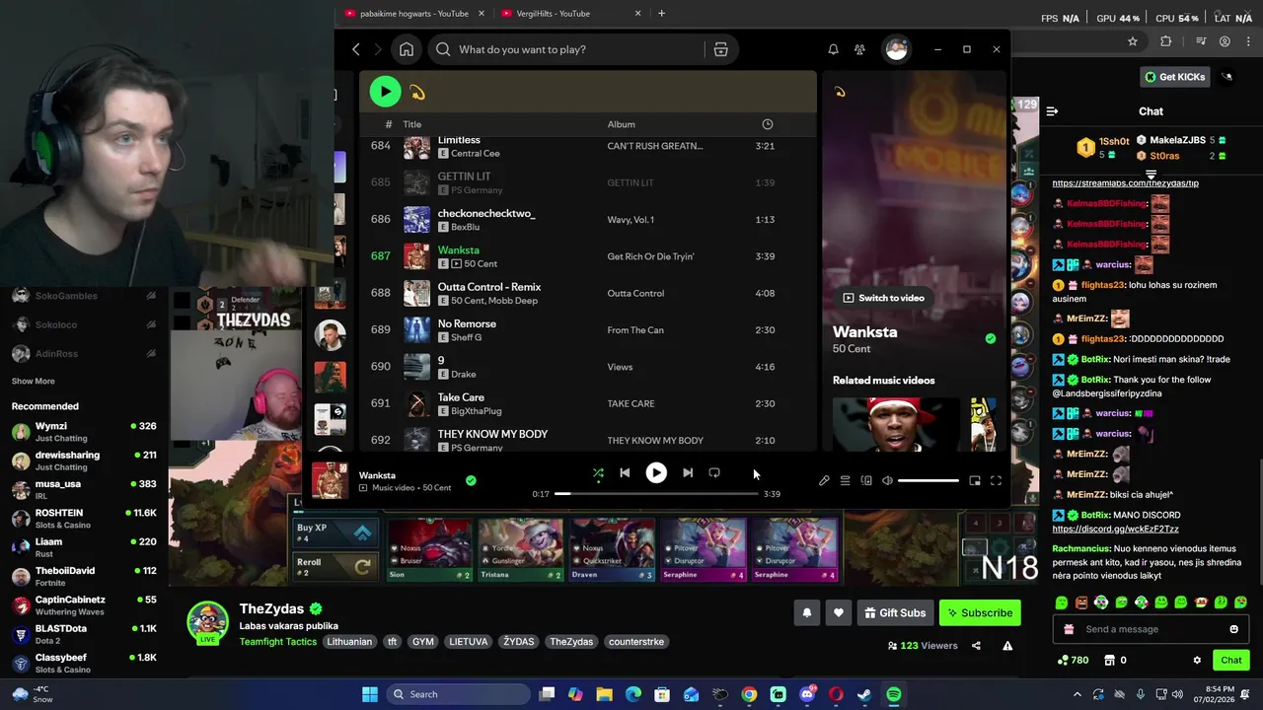This screenshot has height=710, width=1263.
Task: Open Chrome three-dot menu
Action: pyautogui.click(x=1248, y=41)
